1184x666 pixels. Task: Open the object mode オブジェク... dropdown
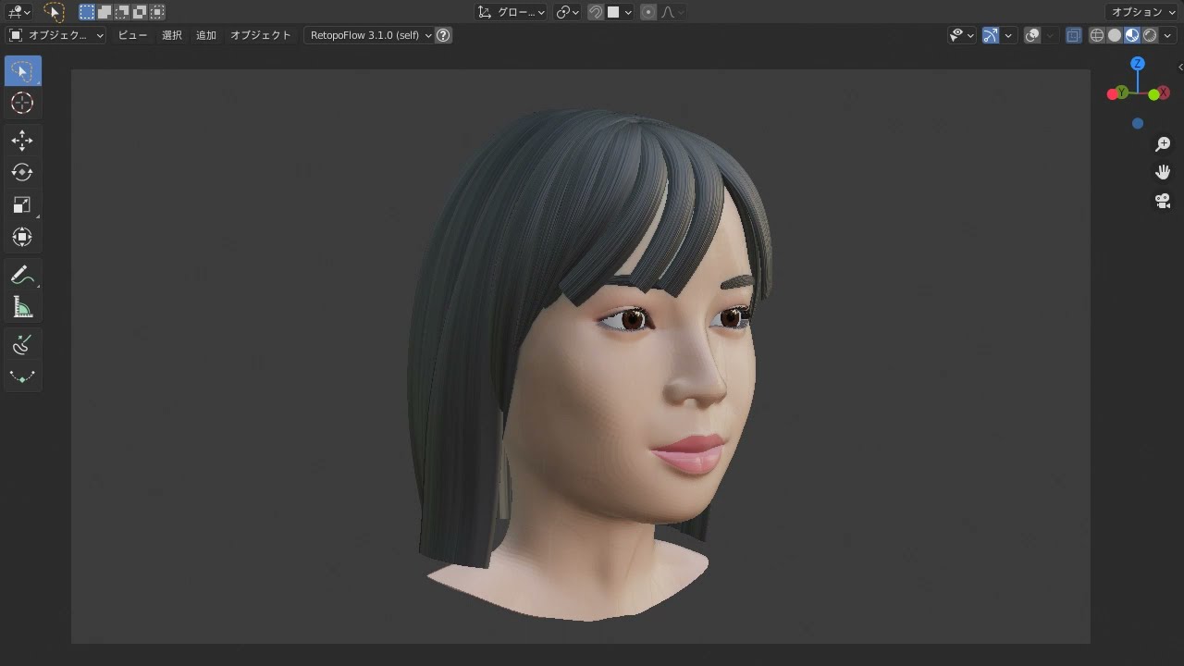click(x=56, y=35)
